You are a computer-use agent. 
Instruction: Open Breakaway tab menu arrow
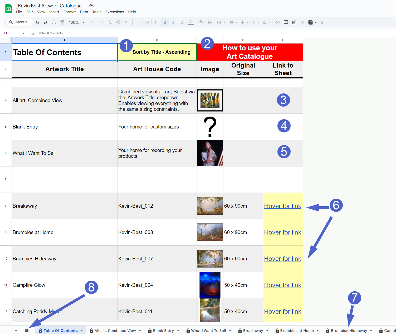click(267, 331)
